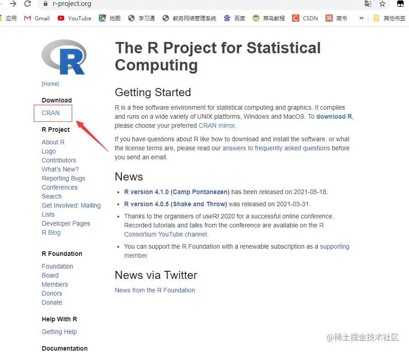Click the News via Twitter heading

[x=156, y=275]
